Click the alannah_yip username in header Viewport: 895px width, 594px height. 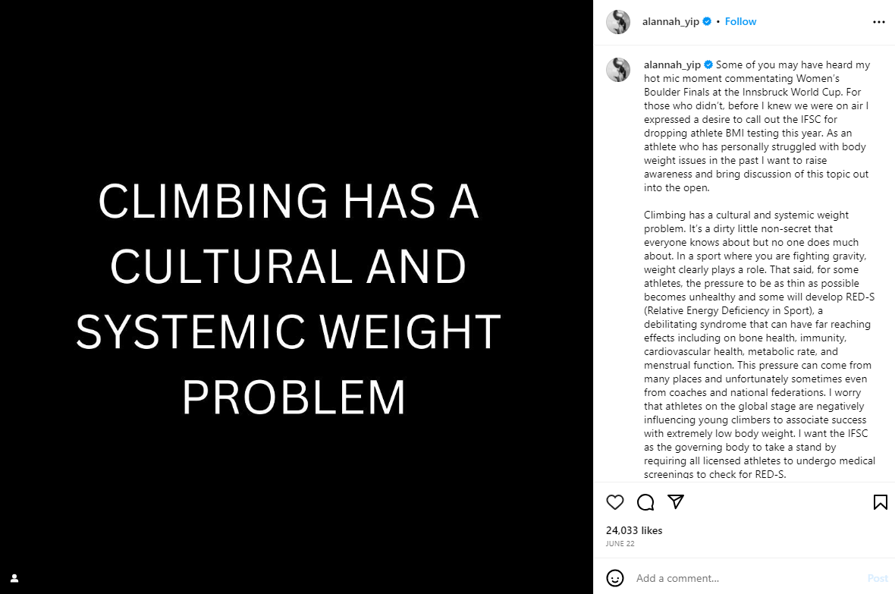(x=670, y=21)
